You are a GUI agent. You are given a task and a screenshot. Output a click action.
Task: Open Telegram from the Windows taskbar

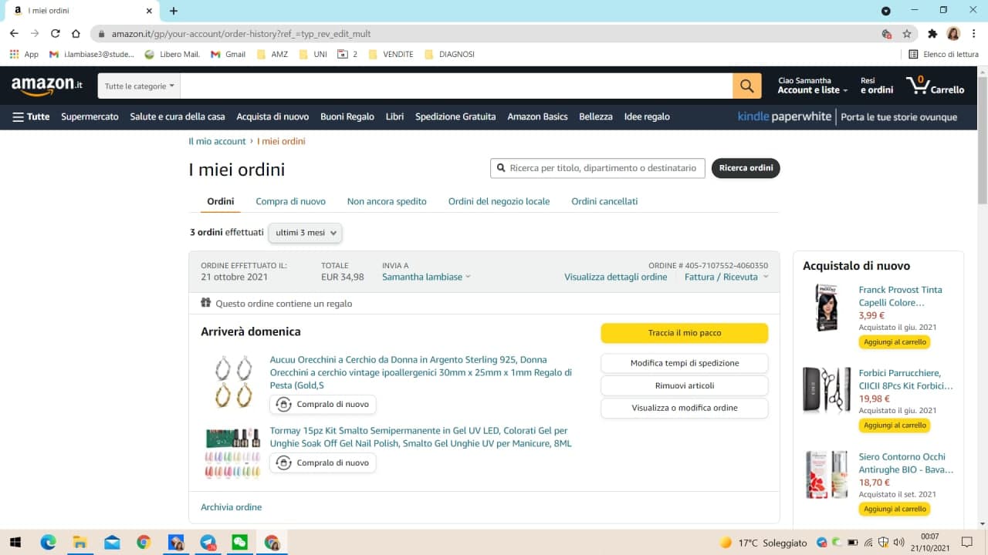[208, 543]
